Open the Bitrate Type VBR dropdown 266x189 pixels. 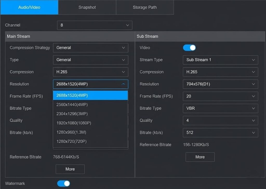coord(220,108)
